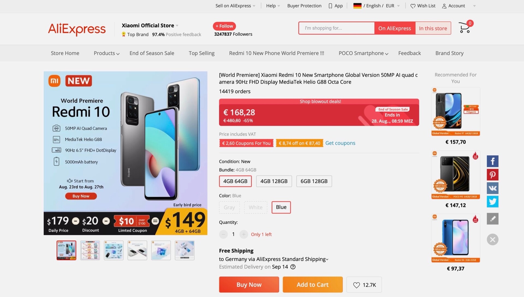Screen dimensions: 524x297
Task: Go to Top Selling tab
Action: point(201,53)
